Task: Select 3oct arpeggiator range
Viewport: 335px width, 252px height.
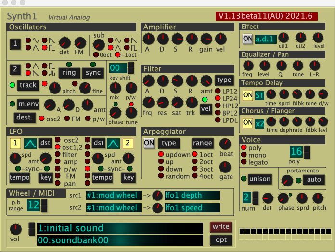Action: tap(194, 169)
